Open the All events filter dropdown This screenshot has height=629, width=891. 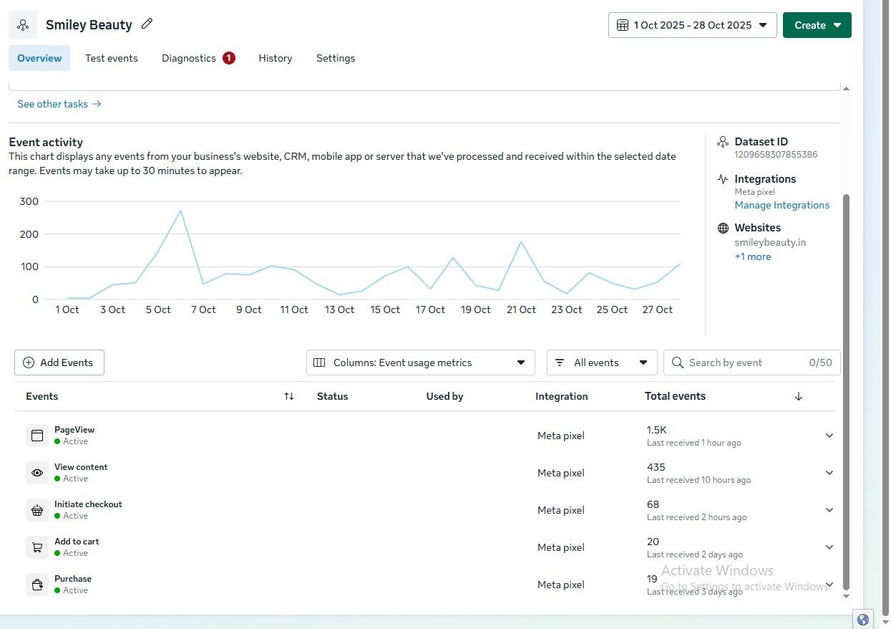pos(602,362)
